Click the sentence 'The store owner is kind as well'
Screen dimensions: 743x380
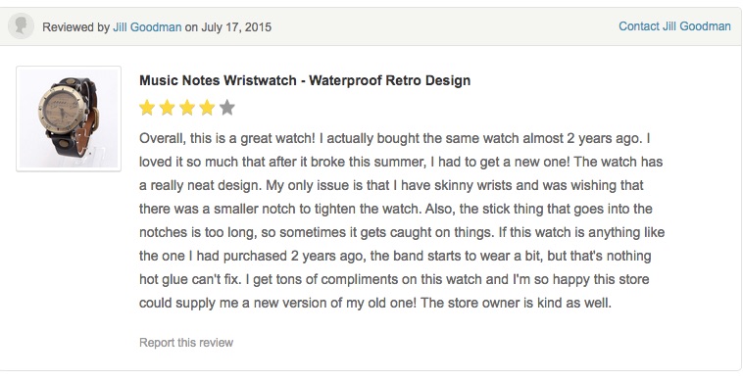coord(516,303)
